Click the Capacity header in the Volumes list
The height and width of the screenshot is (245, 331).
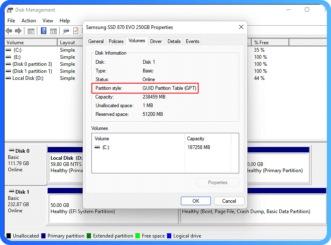(x=208, y=139)
